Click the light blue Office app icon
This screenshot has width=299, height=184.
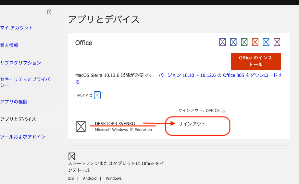point(266,42)
